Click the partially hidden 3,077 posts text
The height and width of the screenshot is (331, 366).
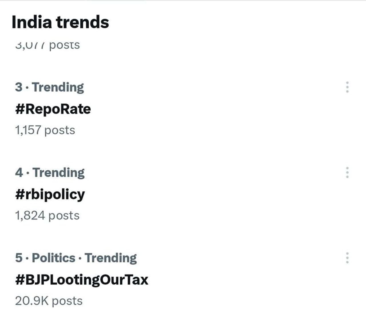coord(47,45)
